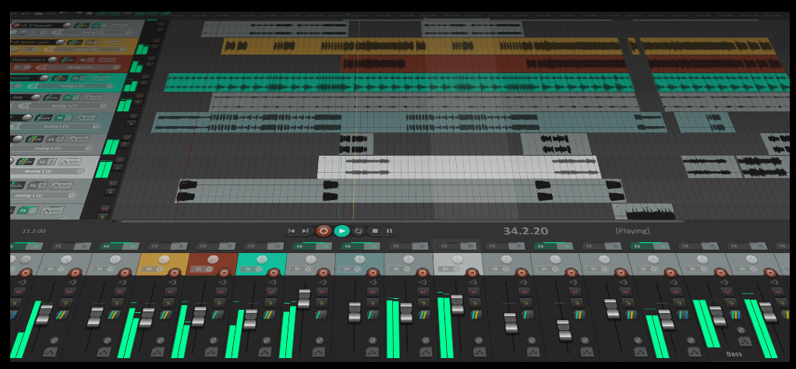Image resolution: width=796 pixels, height=369 pixels.
Task: Open Analog 1 dropdown on red Guitar Lead track
Action: (x=79, y=67)
